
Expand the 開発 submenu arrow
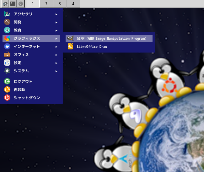(x=56, y=22)
